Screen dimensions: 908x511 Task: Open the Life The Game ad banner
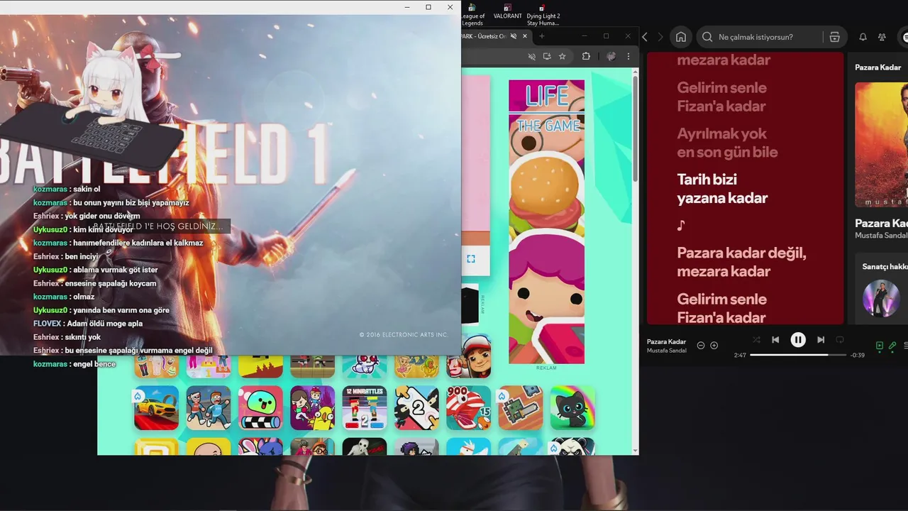(x=546, y=221)
